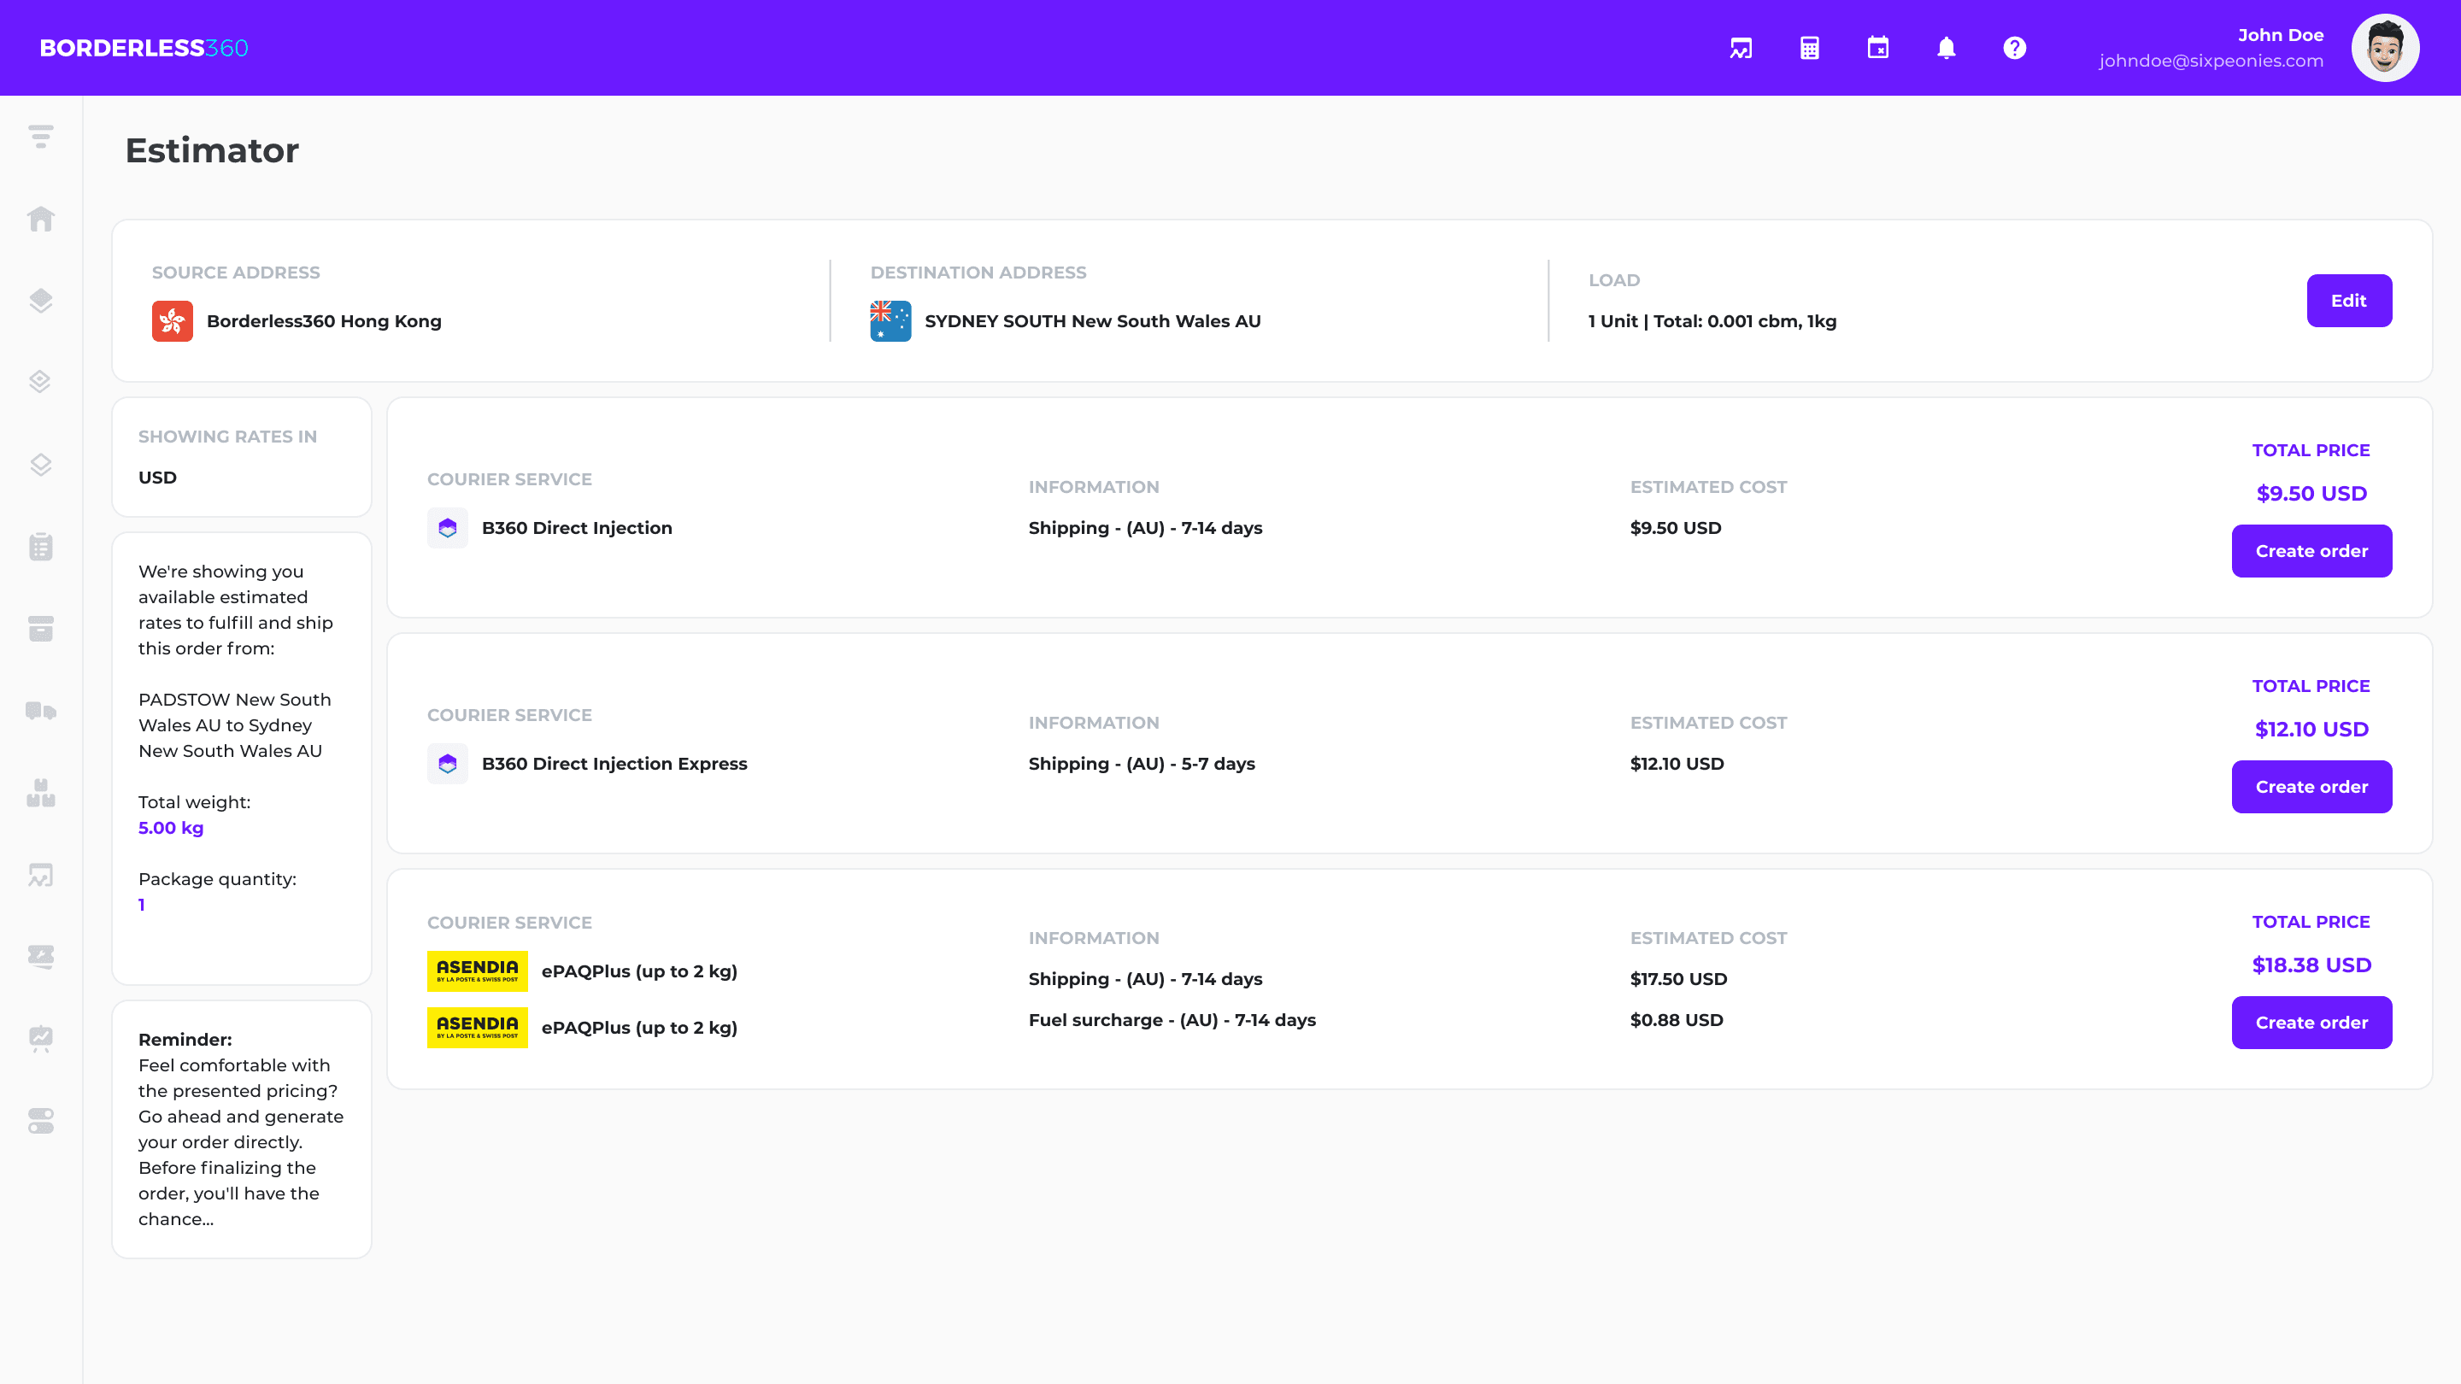The height and width of the screenshot is (1384, 2461).
Task: Open the clipboard list sidebar icon
Action: (40, 547)
